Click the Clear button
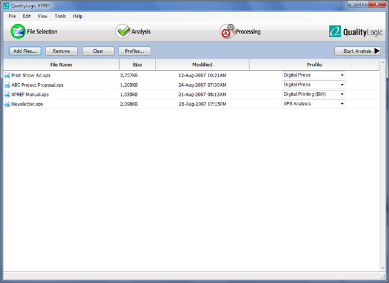This screenshot has width=389, height=283. pyautogui.click(x=98, y=51)
